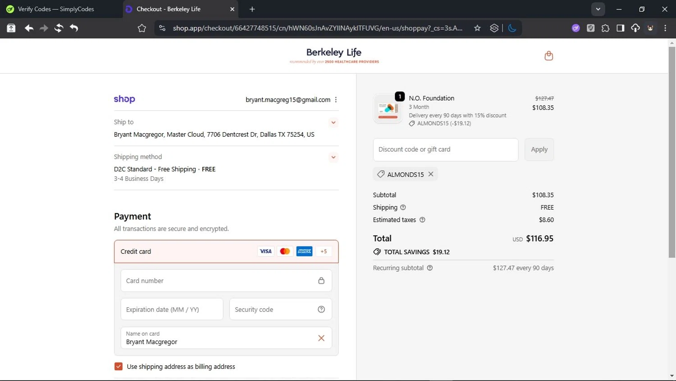Click the browser address bar URL
Screen dimensions: 676x381
click(x=317, y=28)
